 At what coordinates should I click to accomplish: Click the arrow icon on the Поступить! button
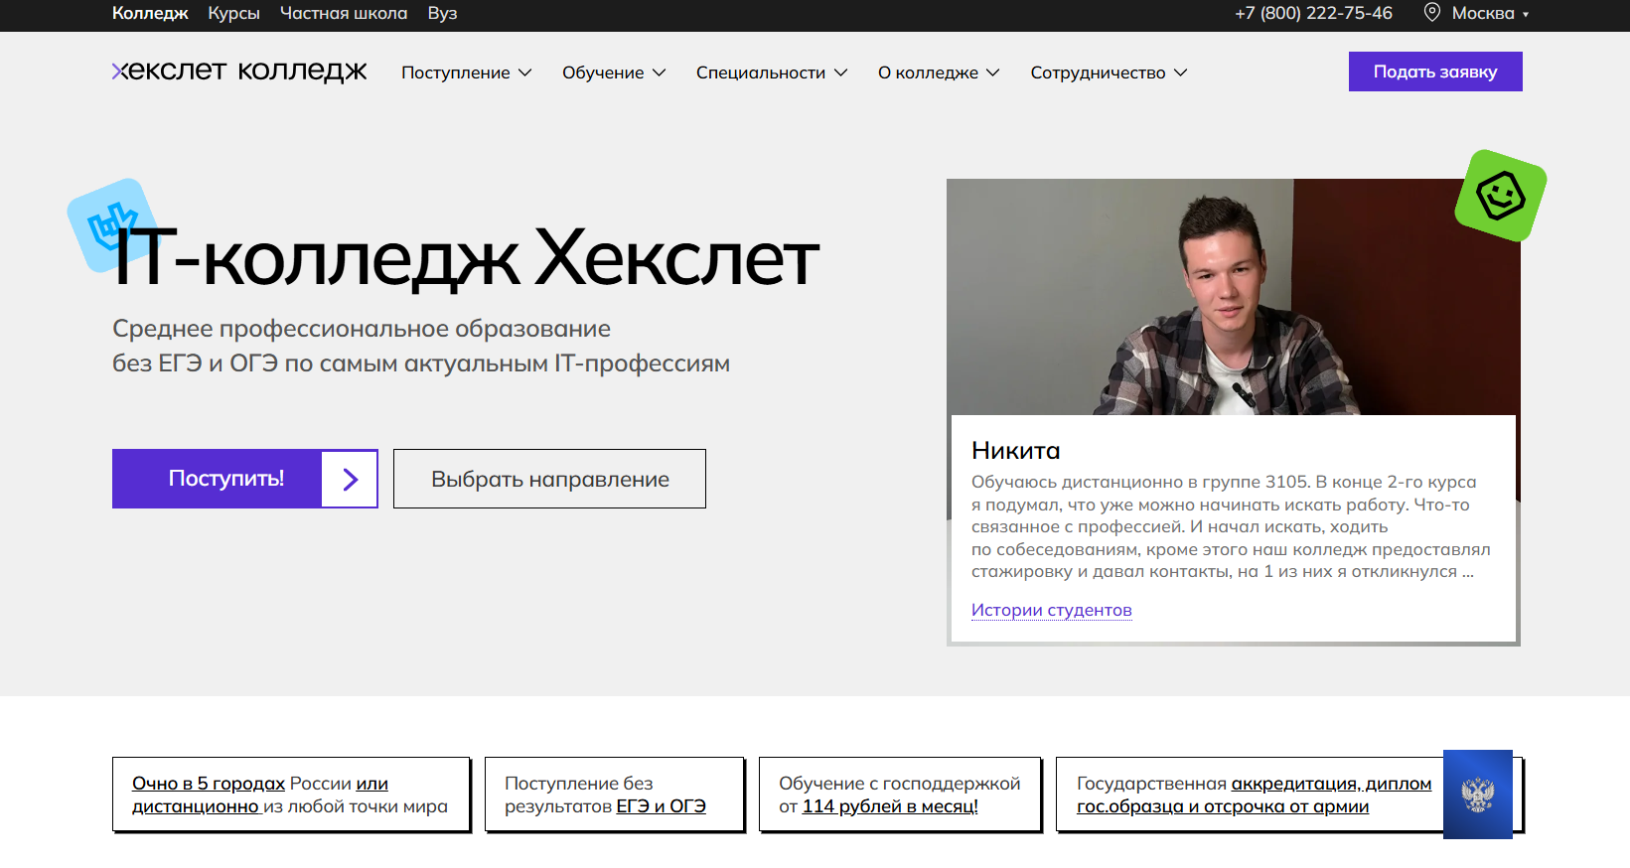pyautogui.click(x=350, y=479)
